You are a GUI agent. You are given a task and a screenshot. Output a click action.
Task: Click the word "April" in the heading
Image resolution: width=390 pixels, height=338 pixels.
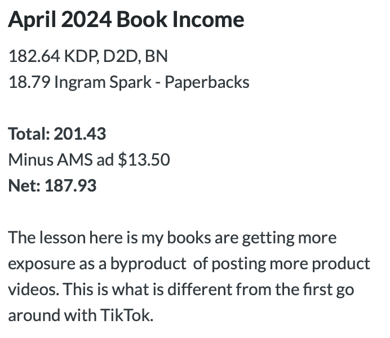coord(31,20)
